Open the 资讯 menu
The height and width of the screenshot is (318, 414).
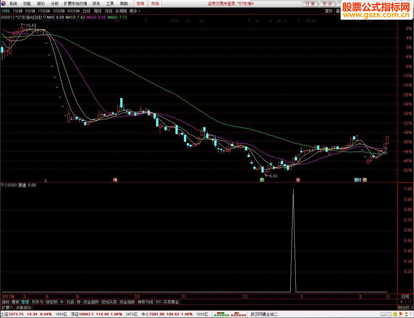tap(96, 4)
